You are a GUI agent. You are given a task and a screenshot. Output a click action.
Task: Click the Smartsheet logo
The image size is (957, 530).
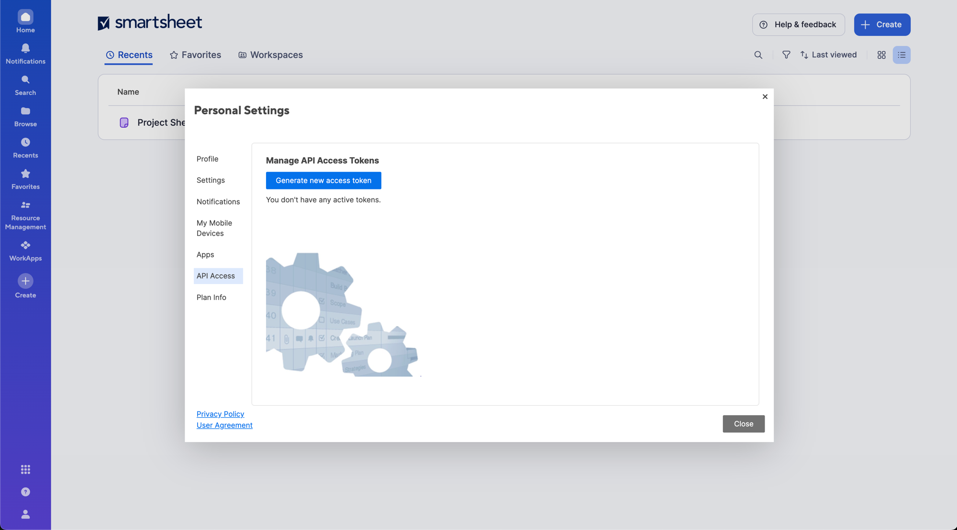(150, 22)
